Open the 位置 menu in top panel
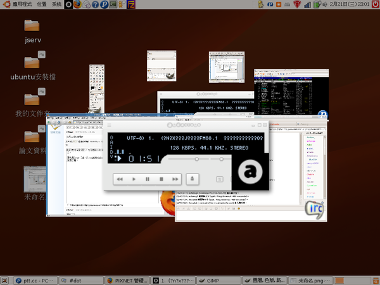This screenshot has height=285, width=380. pos(42,4)
